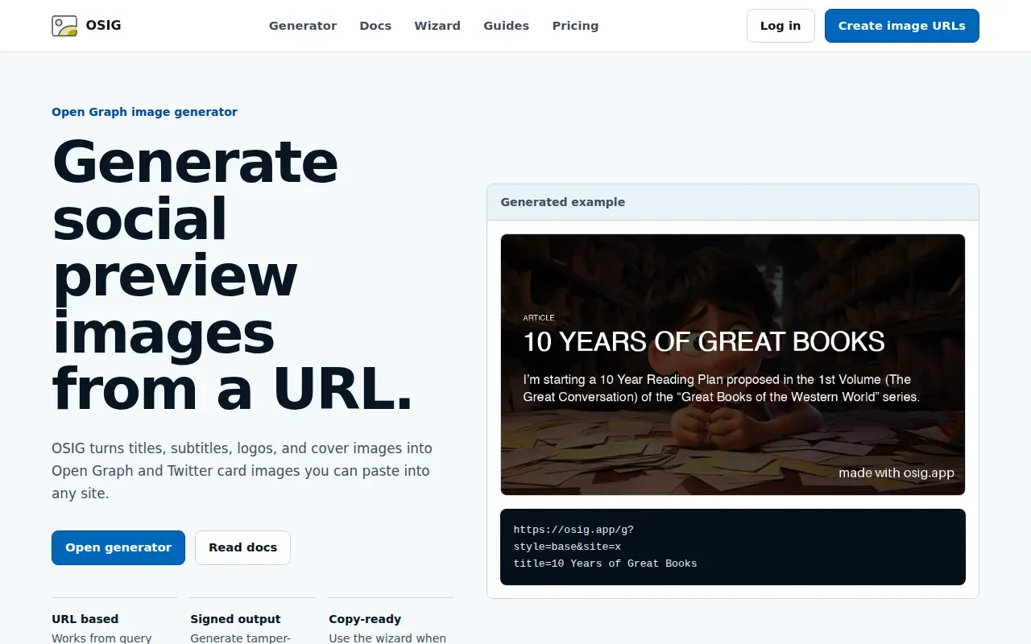
Task: Navigate to Guides
Action: pyautogui.click(x=506, y=26)
